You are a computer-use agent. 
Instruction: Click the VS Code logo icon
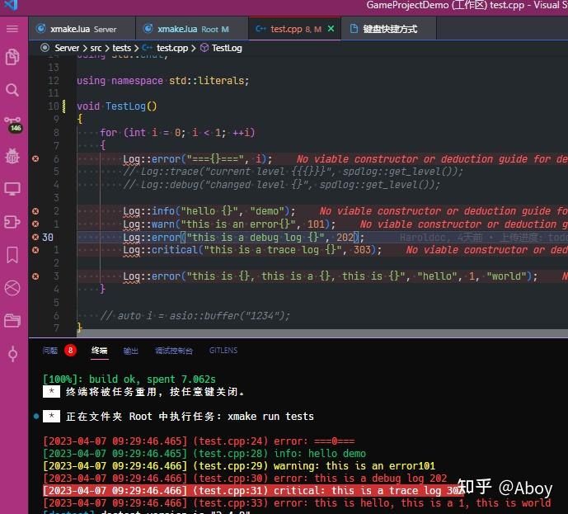click(x=11, y=5)
